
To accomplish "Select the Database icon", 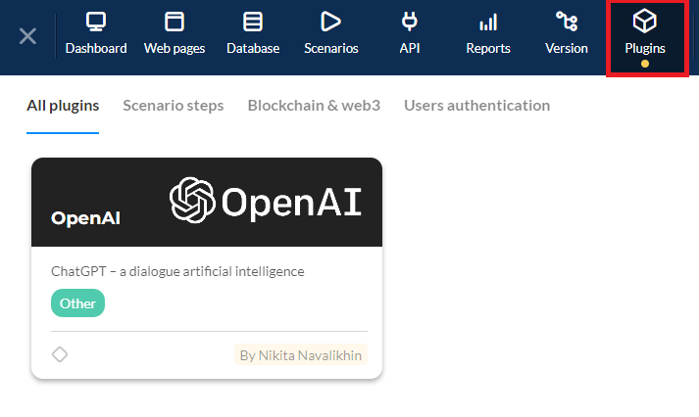I will coord(253,22).
